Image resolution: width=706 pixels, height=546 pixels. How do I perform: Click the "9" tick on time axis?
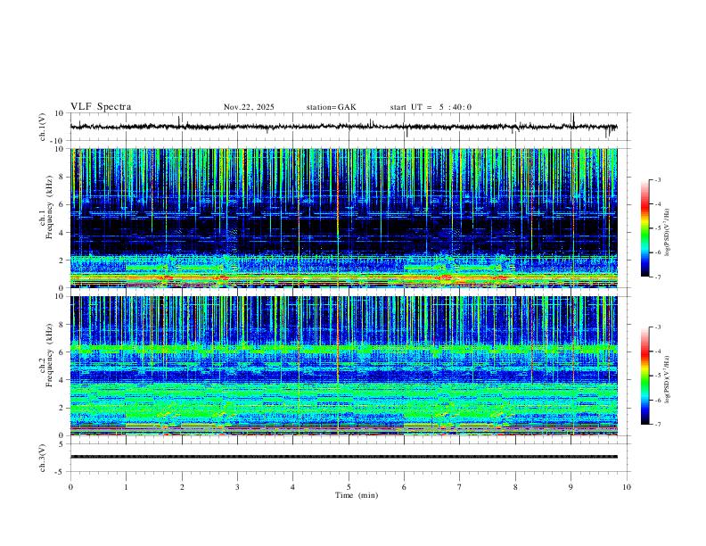[x=571, y=487]
